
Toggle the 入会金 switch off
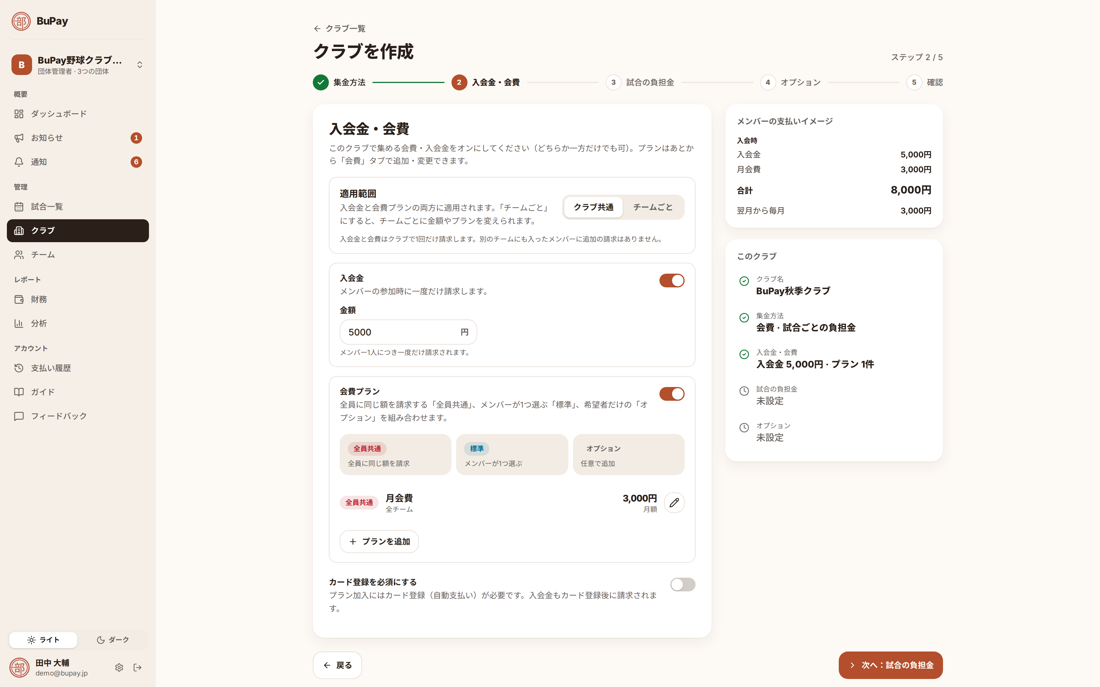672,280
